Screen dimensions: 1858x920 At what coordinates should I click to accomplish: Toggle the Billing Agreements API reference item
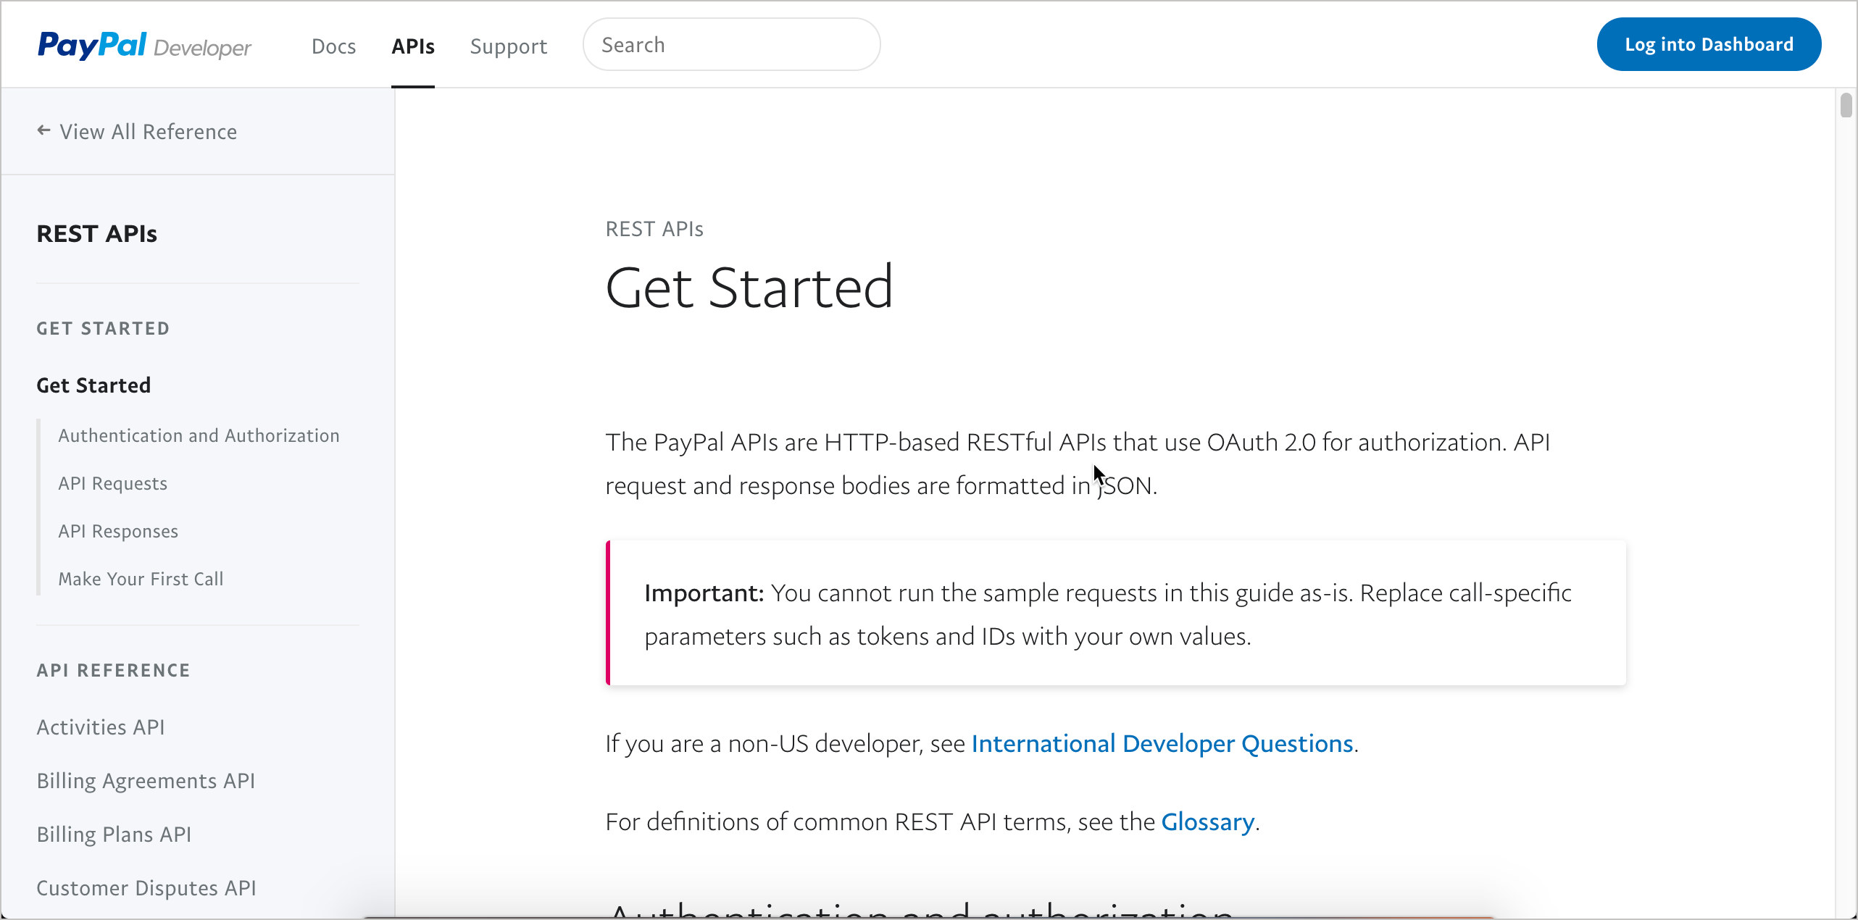pos(146,780)
